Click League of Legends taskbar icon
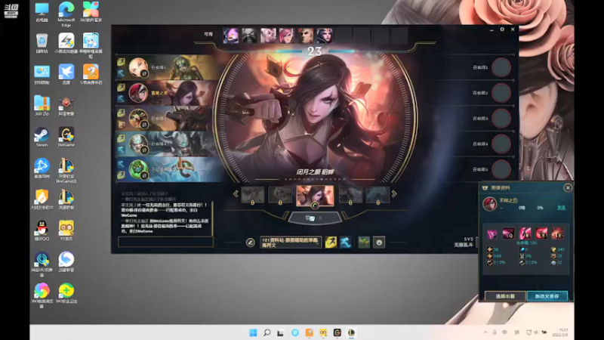The width and height of the screenshot is (604, 340). 351,332
